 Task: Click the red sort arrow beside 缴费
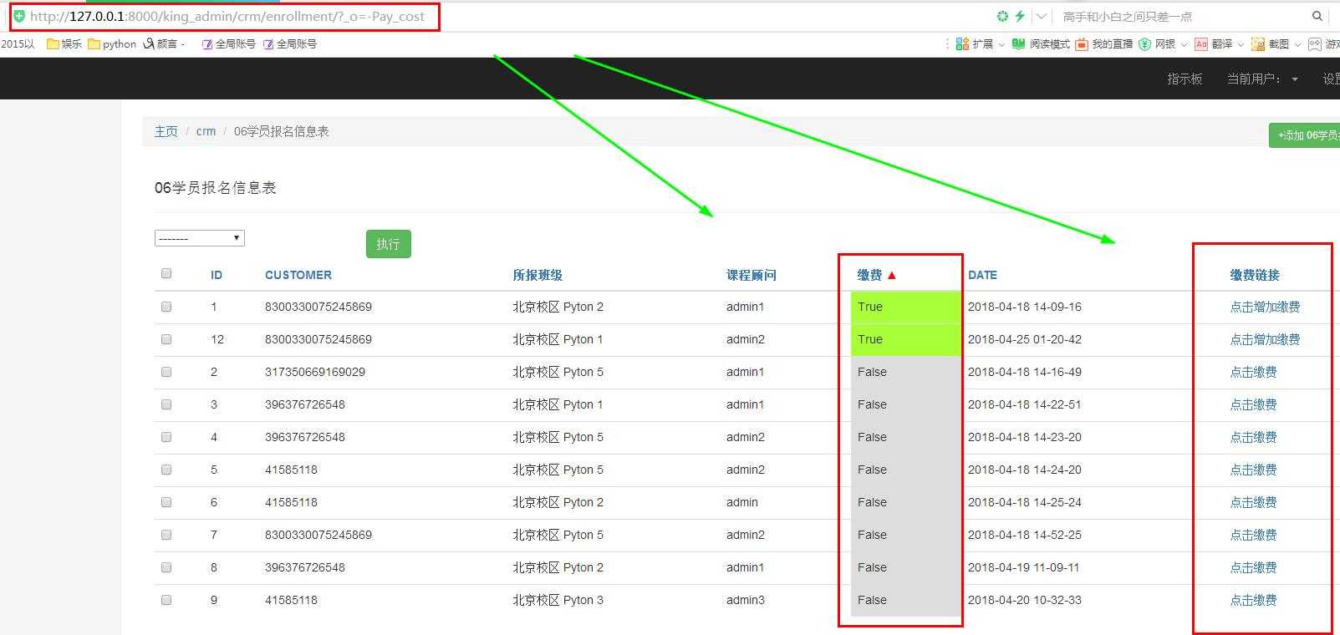pos(892,275)
